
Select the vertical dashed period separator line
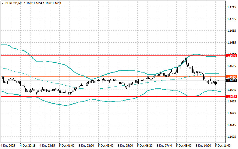pyautogui.click(x=46, y=71)
